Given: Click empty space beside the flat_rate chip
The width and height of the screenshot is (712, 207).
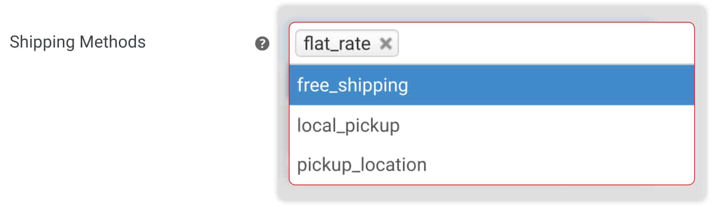Looking at the screenshot, I should (x=543, y=44).
